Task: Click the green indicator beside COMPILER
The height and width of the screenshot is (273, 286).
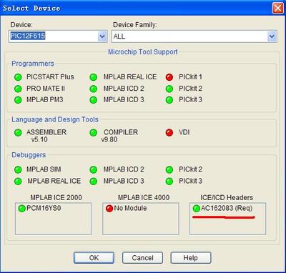Action: coord(94,133)
